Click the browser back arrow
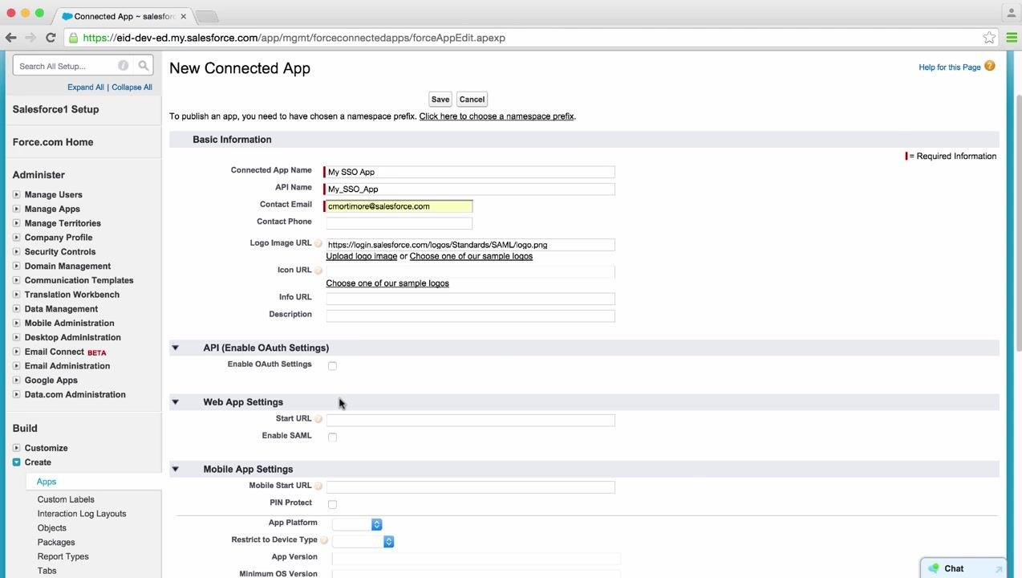 [x=11, y=38]
